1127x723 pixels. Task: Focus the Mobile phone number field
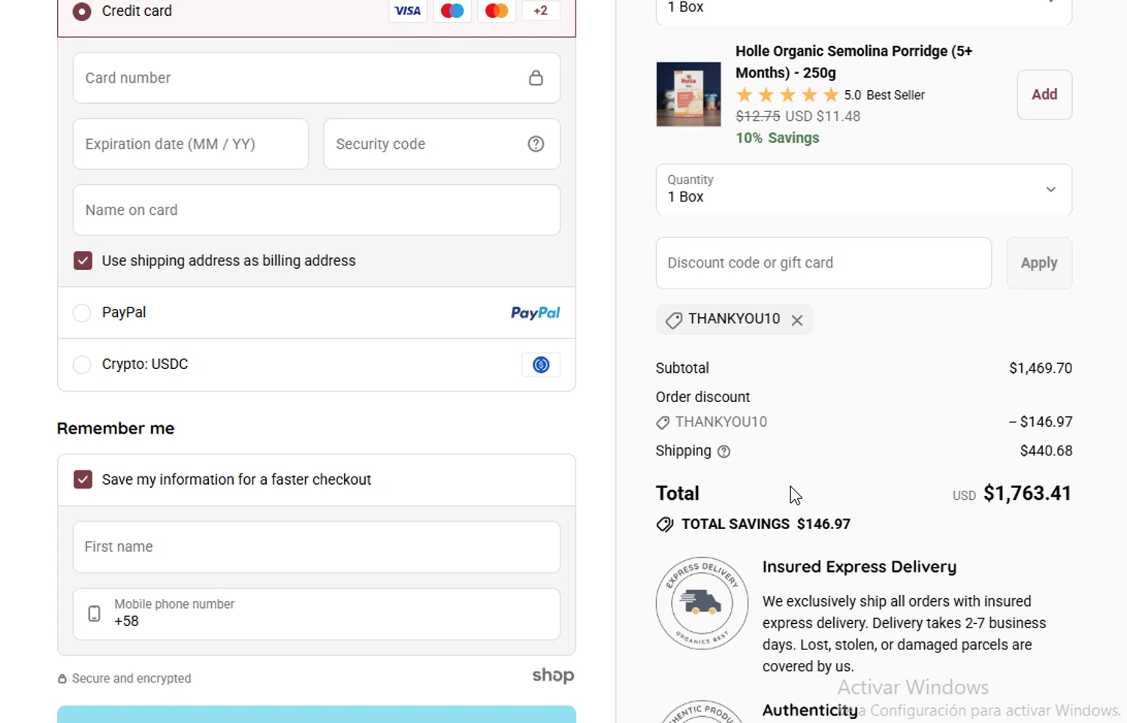(x=316, y=613)
